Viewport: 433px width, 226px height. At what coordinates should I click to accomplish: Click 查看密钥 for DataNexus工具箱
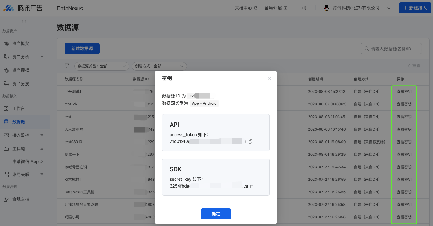(x=404, y=192)
